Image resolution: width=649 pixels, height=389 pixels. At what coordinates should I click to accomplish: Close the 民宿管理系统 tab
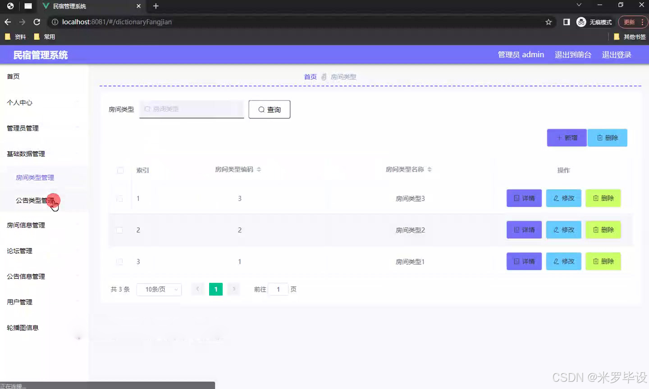[138, 6]
